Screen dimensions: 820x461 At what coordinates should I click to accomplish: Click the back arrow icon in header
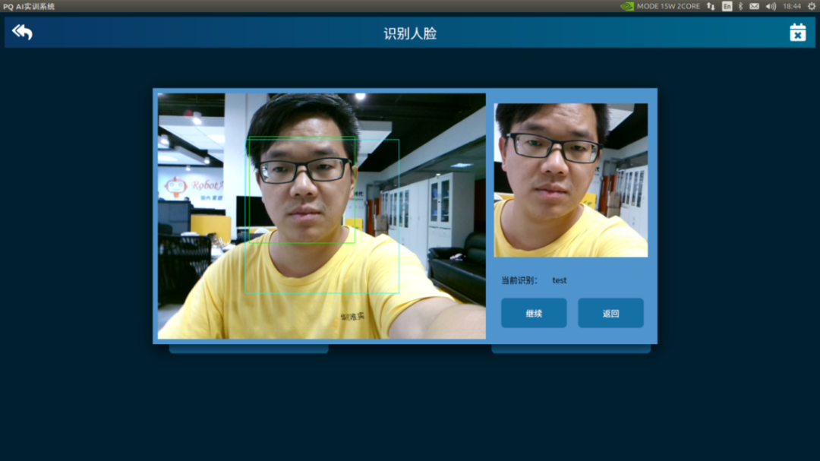(22, 32)
